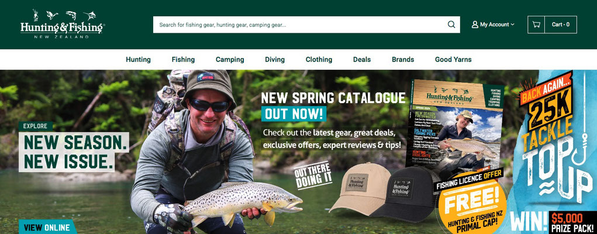The image size is (597, 234).
Task: Browse the Deals section
Action: tap(362, 60)
